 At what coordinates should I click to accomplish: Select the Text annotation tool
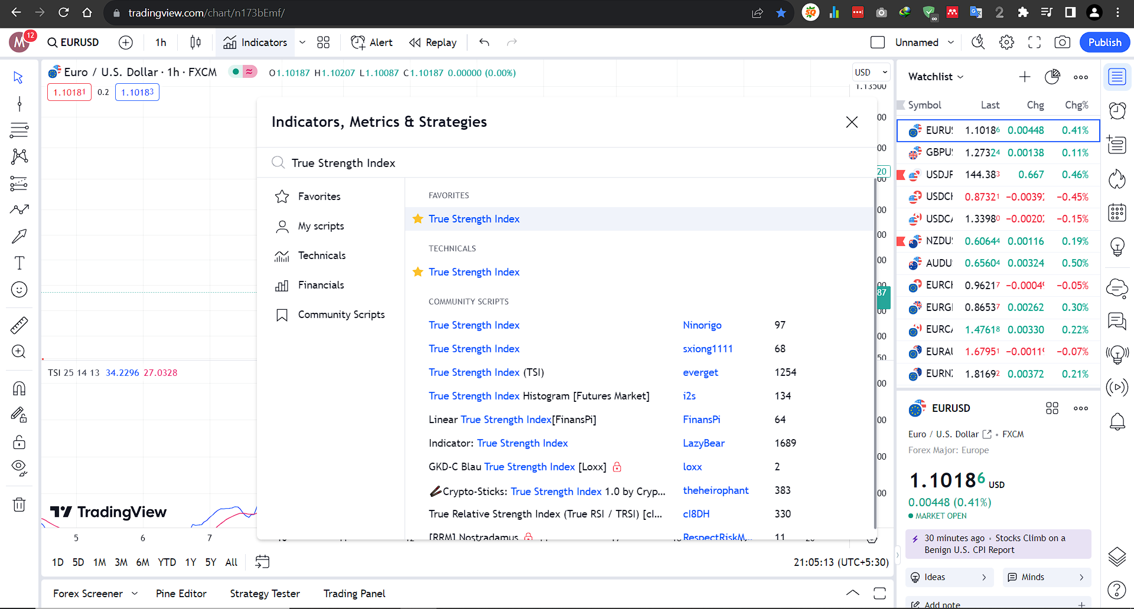(19, 263)
